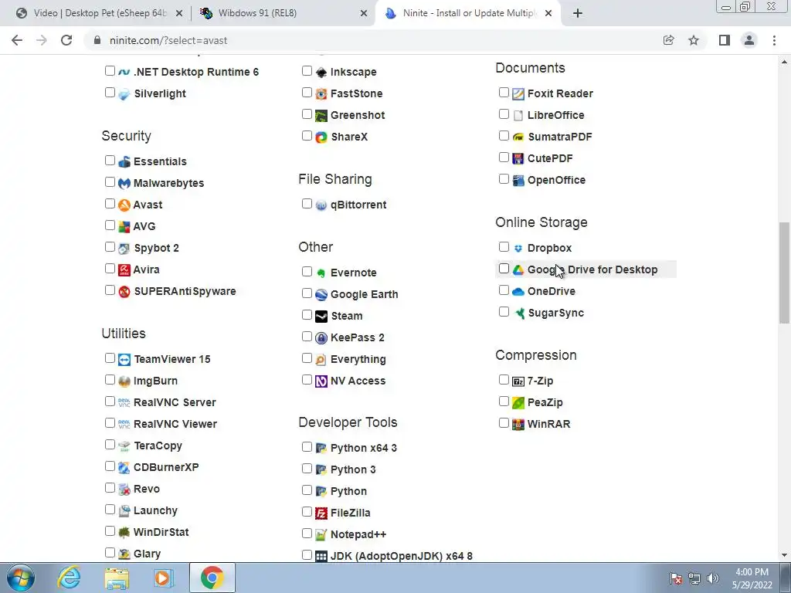Click the volume speaker tray icon
Screen dimensions: 791x593
point(713,578)
